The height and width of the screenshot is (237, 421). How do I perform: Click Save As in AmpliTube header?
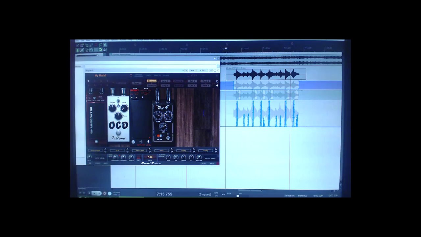pyautogui.click(x=157, y=75)
